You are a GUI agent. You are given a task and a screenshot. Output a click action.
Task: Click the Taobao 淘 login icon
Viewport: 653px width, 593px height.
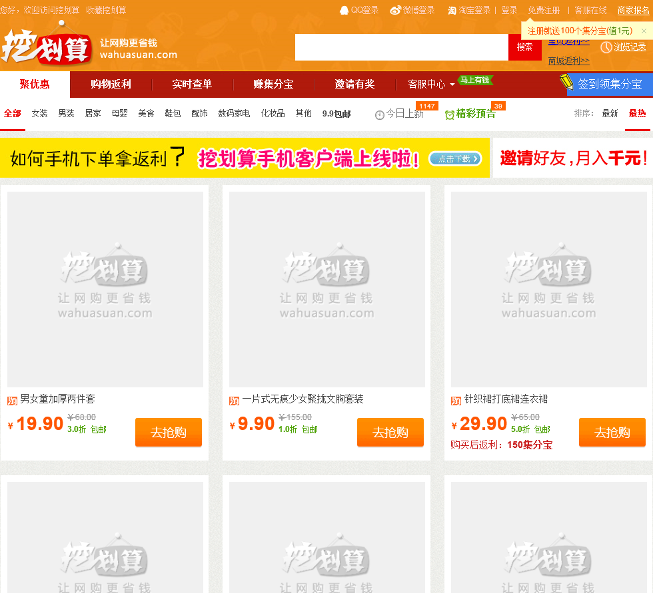(x=452, y=11)
